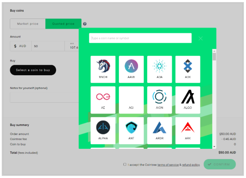246x178 pixels.
Task: Switch to the Quoted price tab
Action: coord(63,24)
